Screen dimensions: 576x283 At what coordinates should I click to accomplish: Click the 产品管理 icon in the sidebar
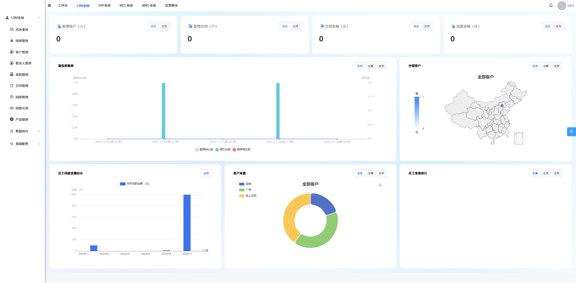coord(12,119)
